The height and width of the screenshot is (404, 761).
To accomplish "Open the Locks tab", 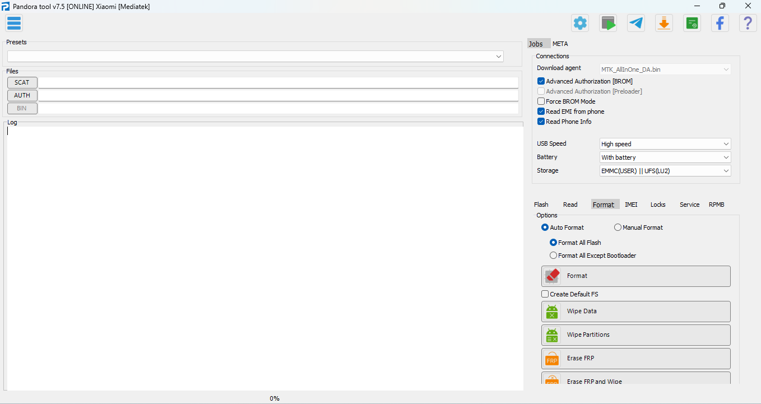I will point(658,205).
